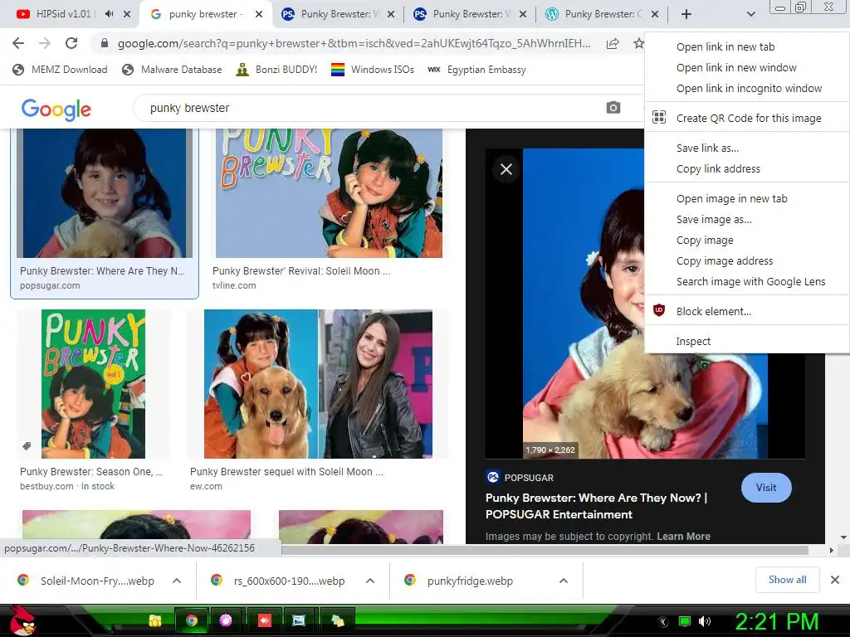The height and width of the screenshot is (637, 850).
Task: Click the volume speaker tray icon
Action: tap(705, 621)
